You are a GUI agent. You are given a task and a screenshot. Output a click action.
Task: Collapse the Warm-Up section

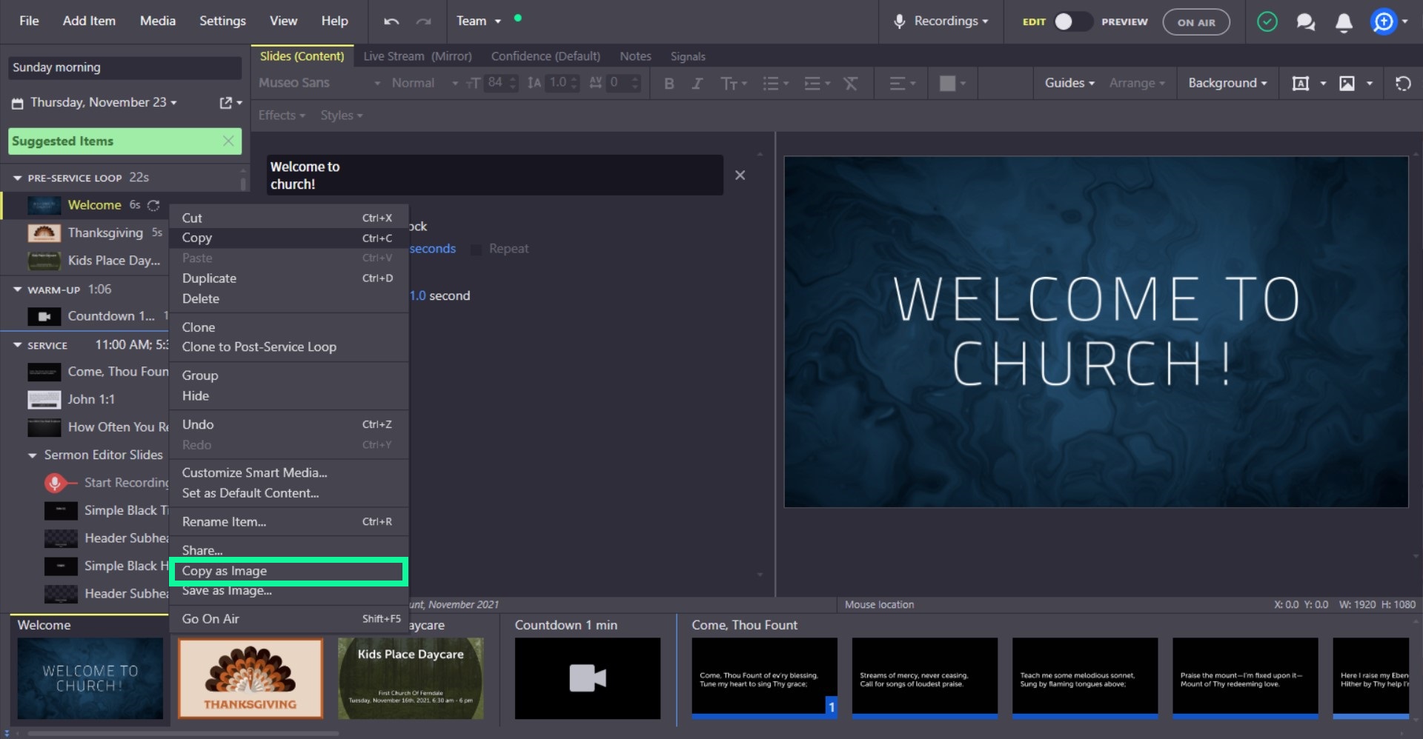pyautogui.click(x=17, y=290)
